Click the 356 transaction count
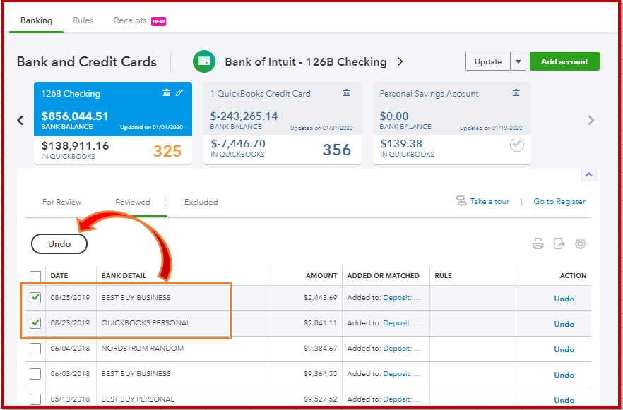 [337, 150]
